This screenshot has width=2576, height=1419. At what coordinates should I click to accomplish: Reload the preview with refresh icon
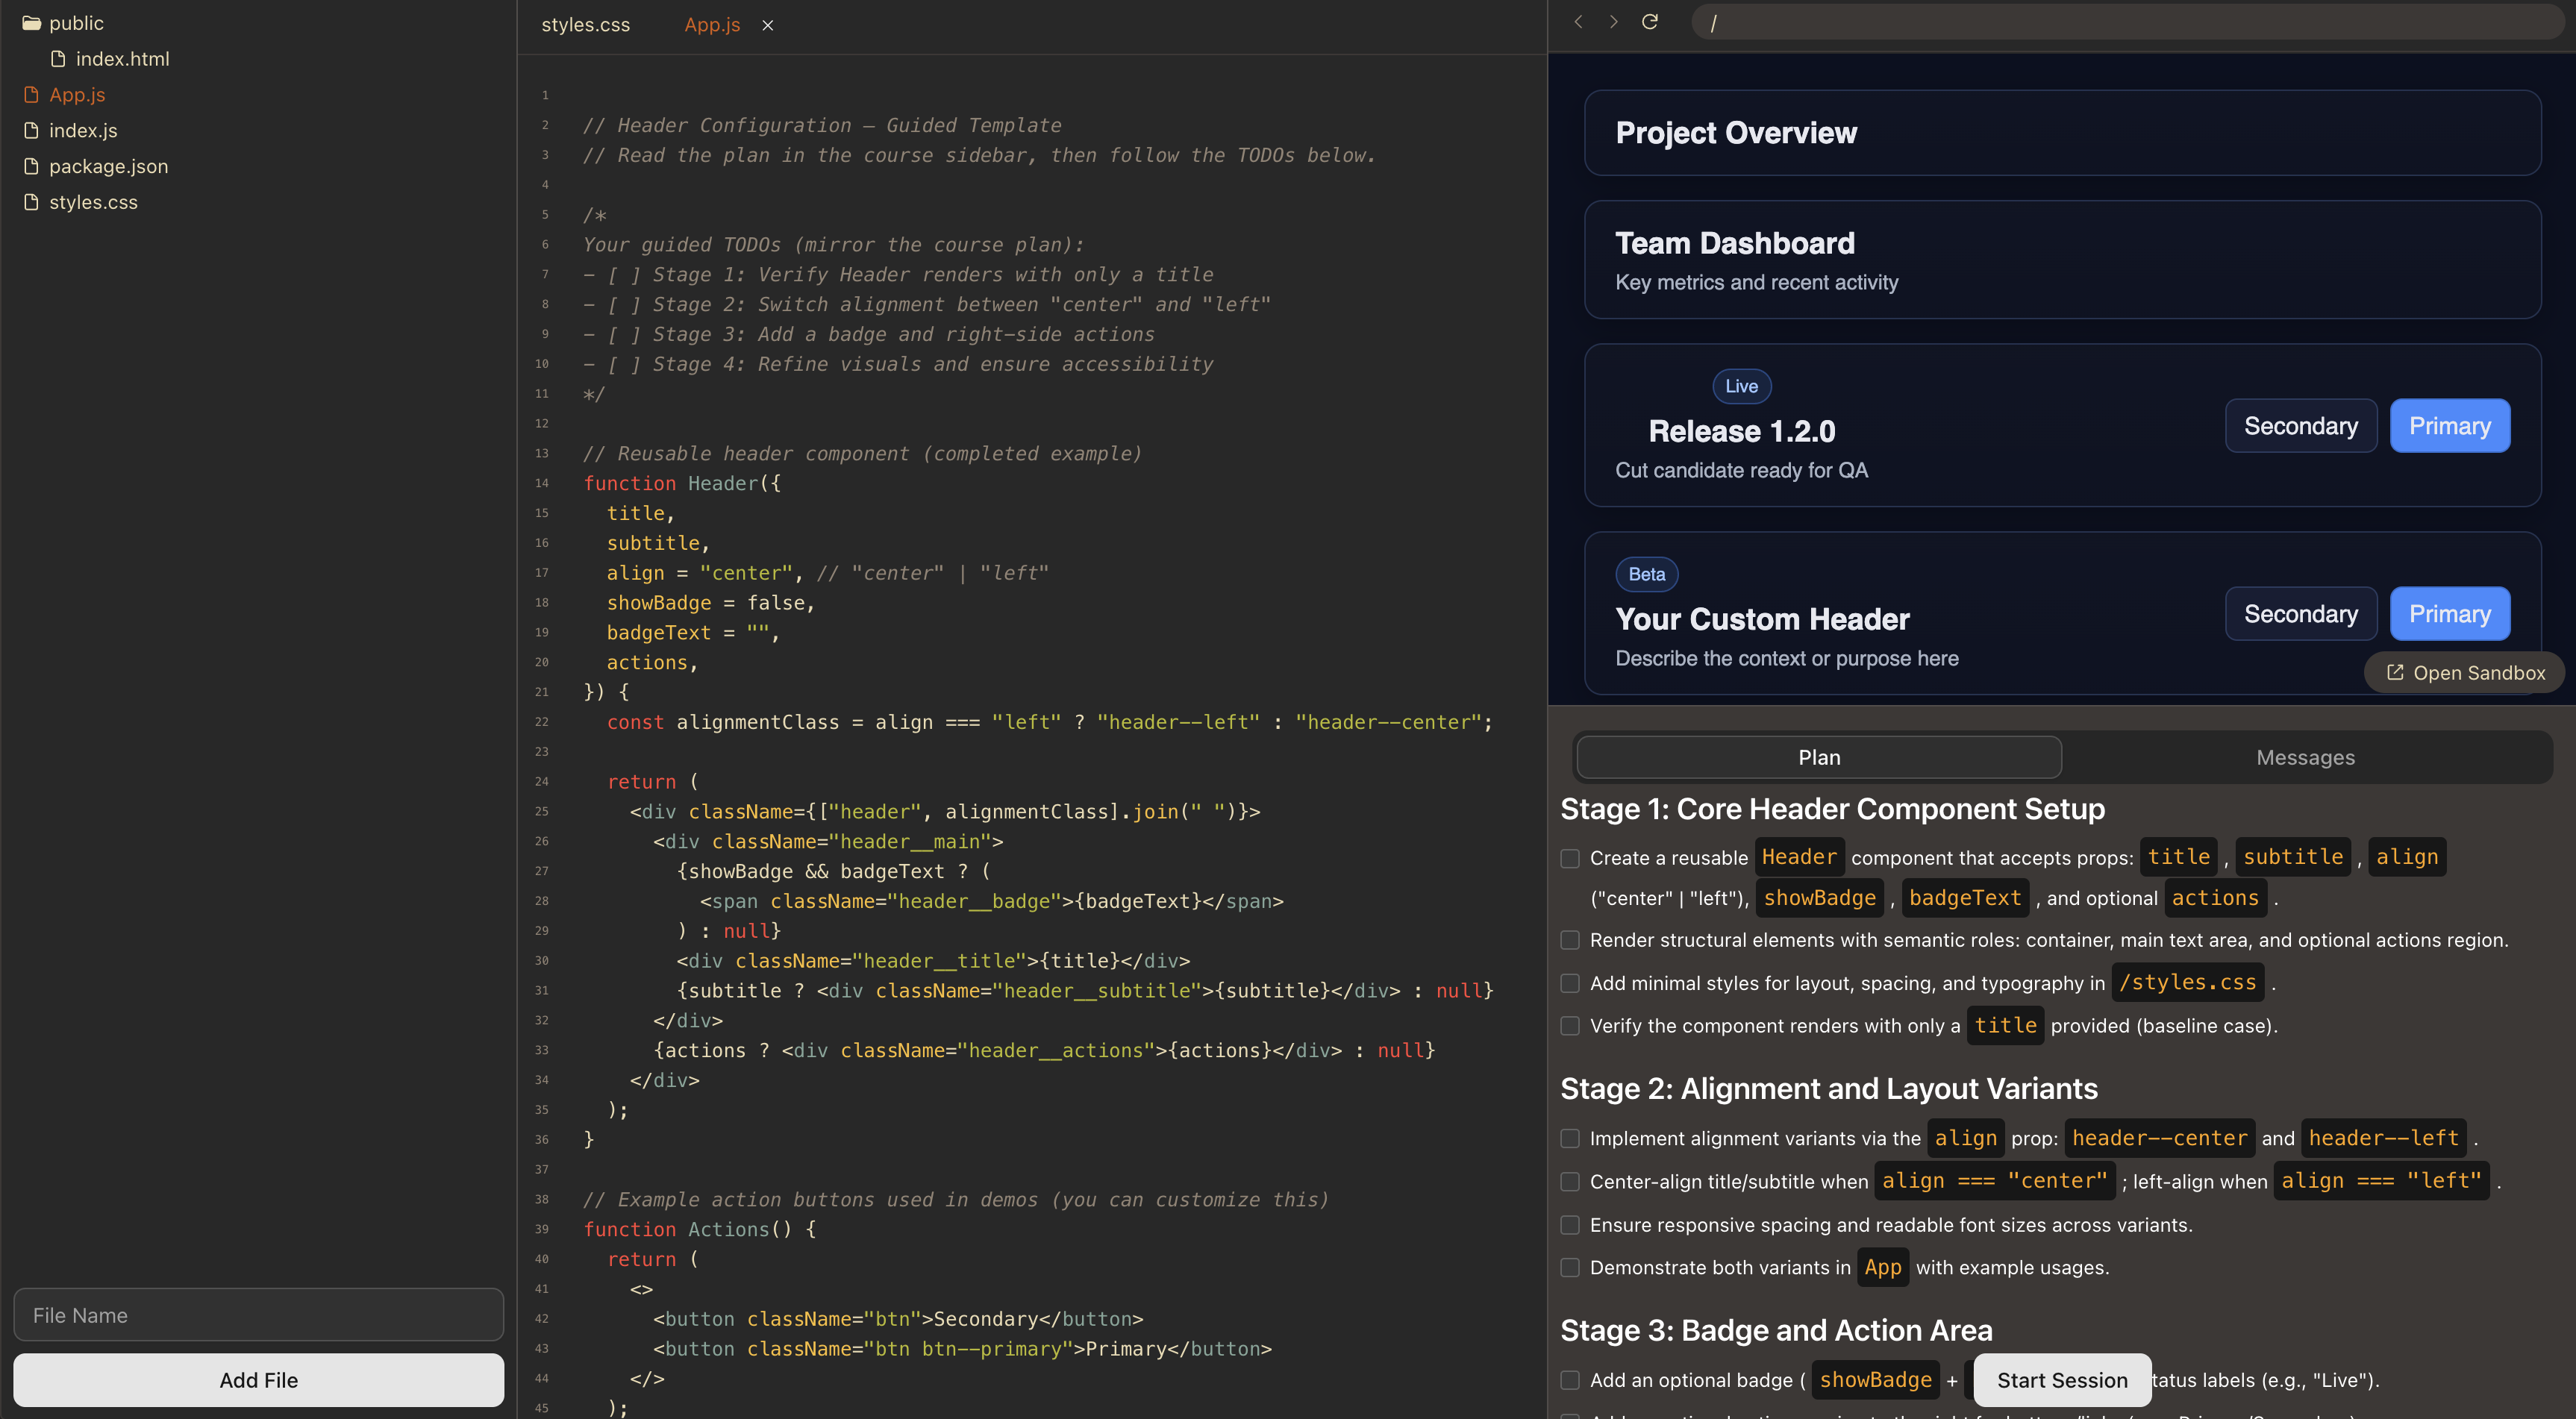tap(1650, 22)
